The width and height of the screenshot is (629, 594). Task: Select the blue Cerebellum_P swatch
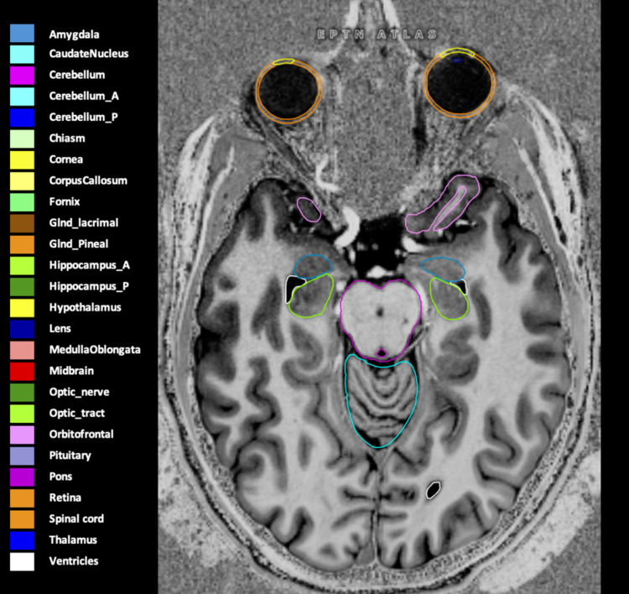pos(22,117)
